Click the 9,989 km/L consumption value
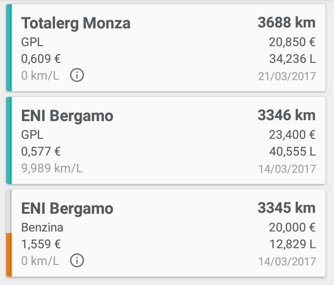Screen dimensions: 336x285 [52, 168]
